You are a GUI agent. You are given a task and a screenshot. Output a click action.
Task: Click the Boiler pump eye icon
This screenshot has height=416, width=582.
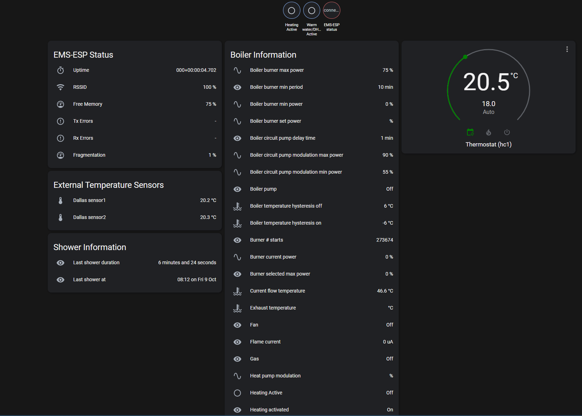(x=237, y=189)
